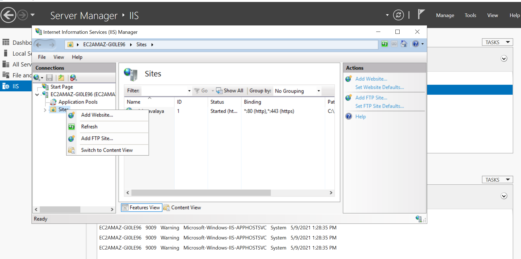This screenshot has width=521, height=259.
Task: Click the Switch to Content View icon
Action: coord(71,150)
